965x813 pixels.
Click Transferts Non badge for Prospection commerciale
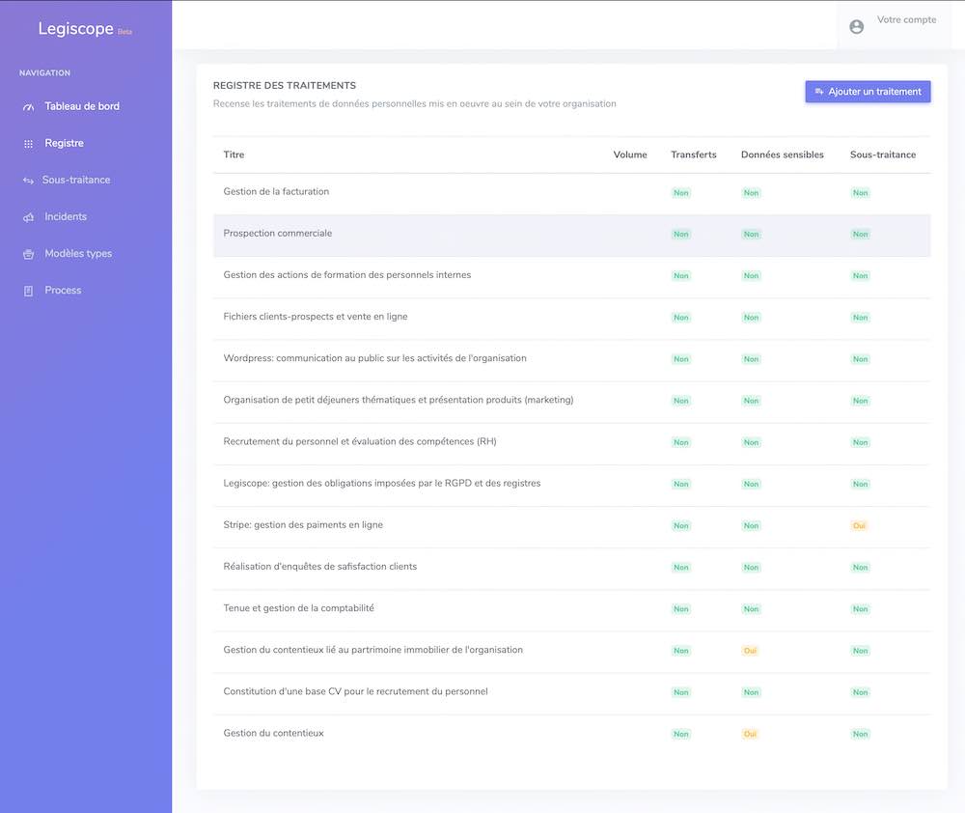681,235
